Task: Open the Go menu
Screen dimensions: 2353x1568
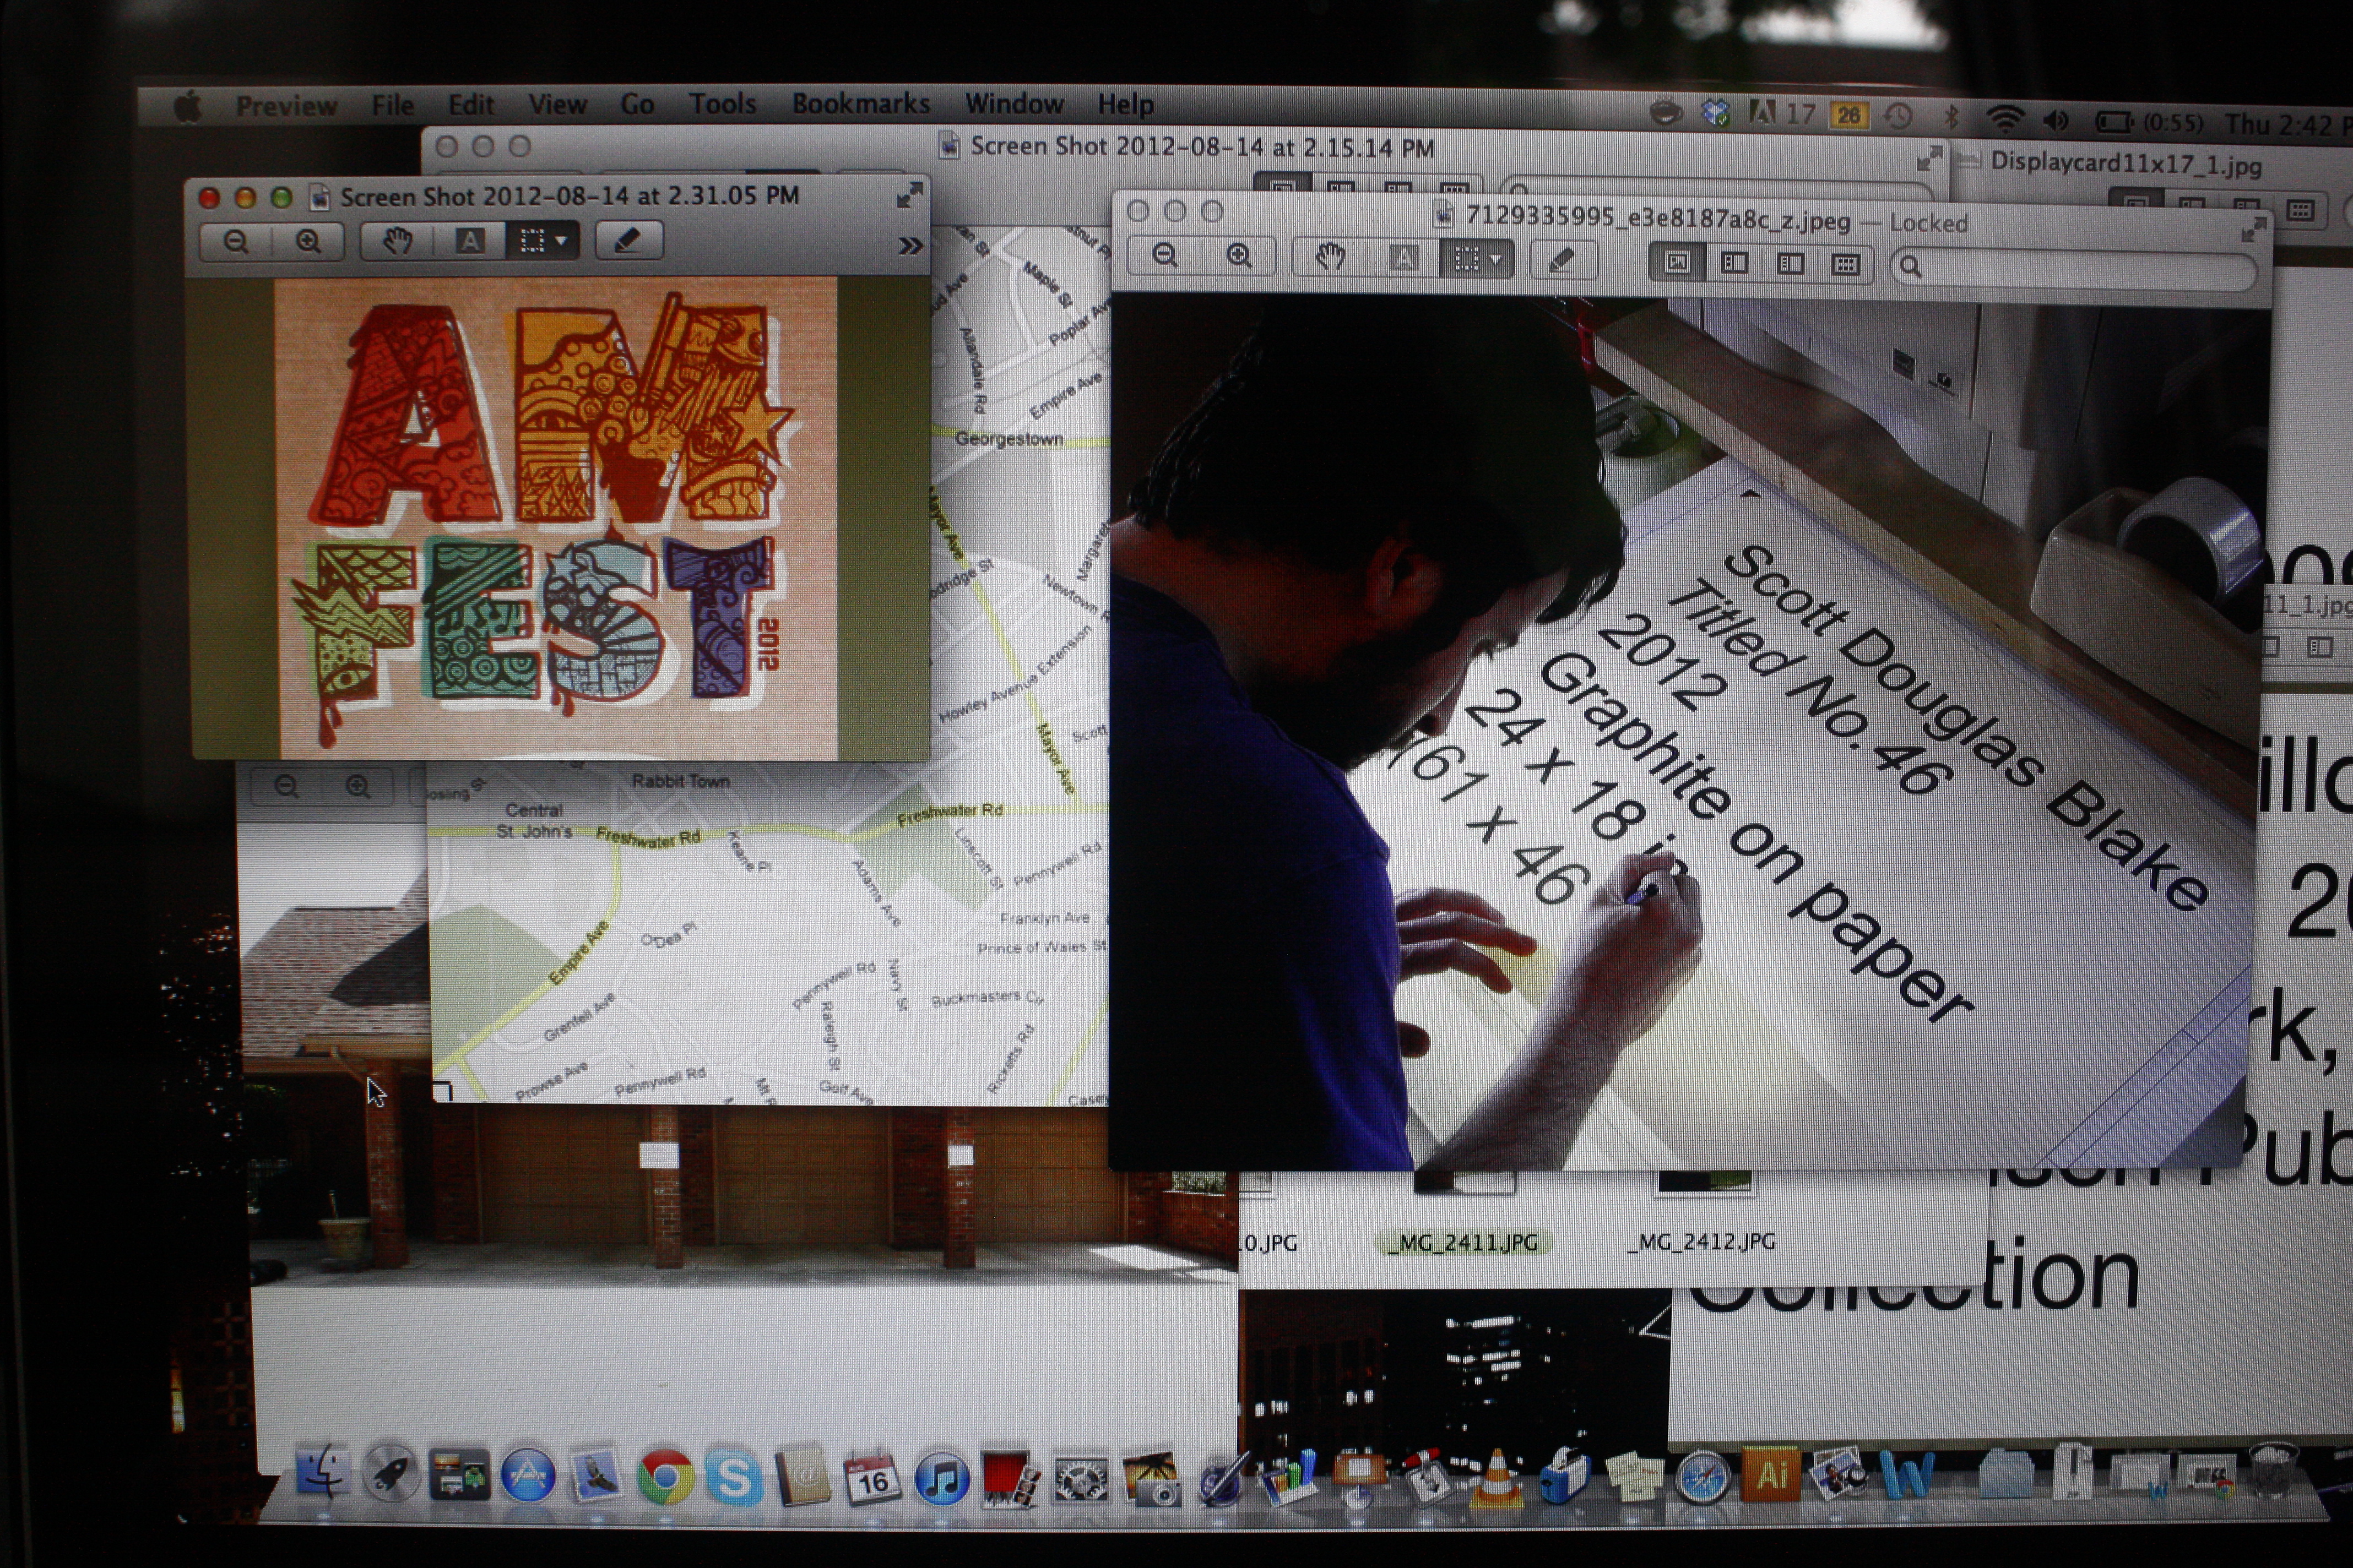Action: 637,104
